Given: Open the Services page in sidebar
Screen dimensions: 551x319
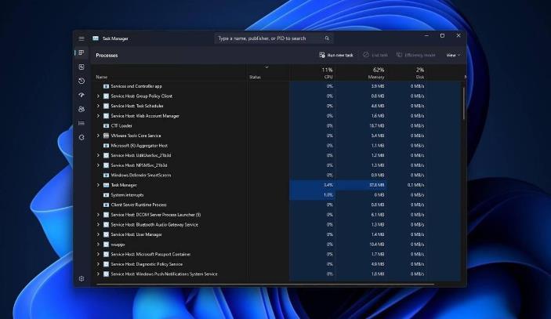Looking at the screenshot, I should click(x=81, y=137).
